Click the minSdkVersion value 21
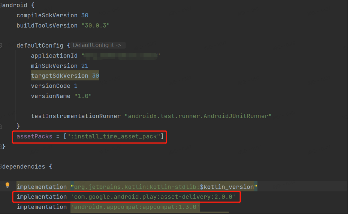The image size is (348, 214). click(x=85, y=66)
